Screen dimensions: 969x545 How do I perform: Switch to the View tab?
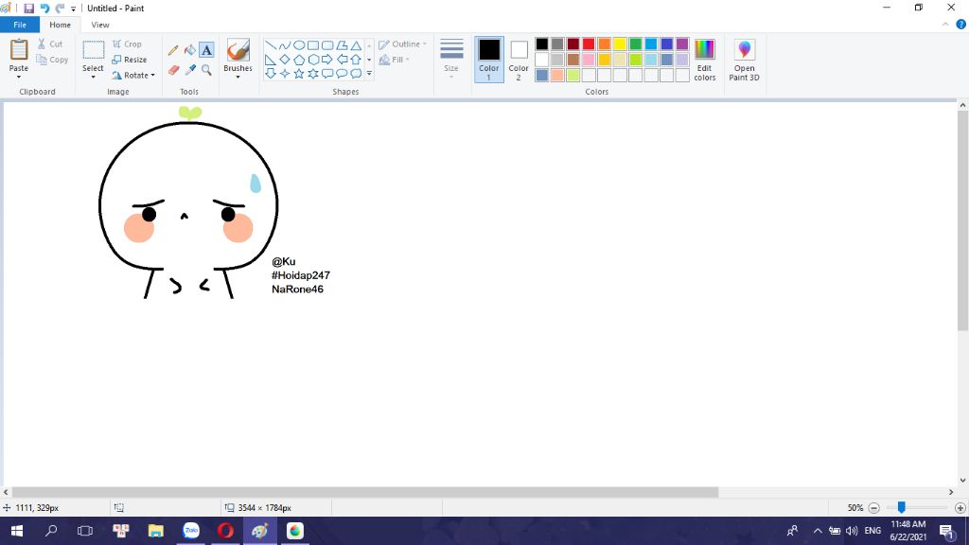pyautogui.click(x=100, y=25)
